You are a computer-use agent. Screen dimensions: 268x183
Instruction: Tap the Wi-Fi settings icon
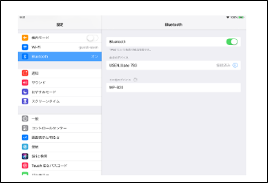[x=25, y=47]
